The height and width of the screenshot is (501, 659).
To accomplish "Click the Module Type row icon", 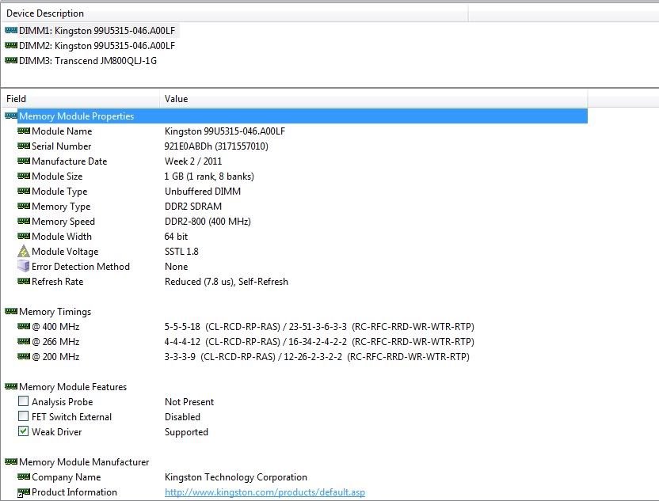I will 24,191.
